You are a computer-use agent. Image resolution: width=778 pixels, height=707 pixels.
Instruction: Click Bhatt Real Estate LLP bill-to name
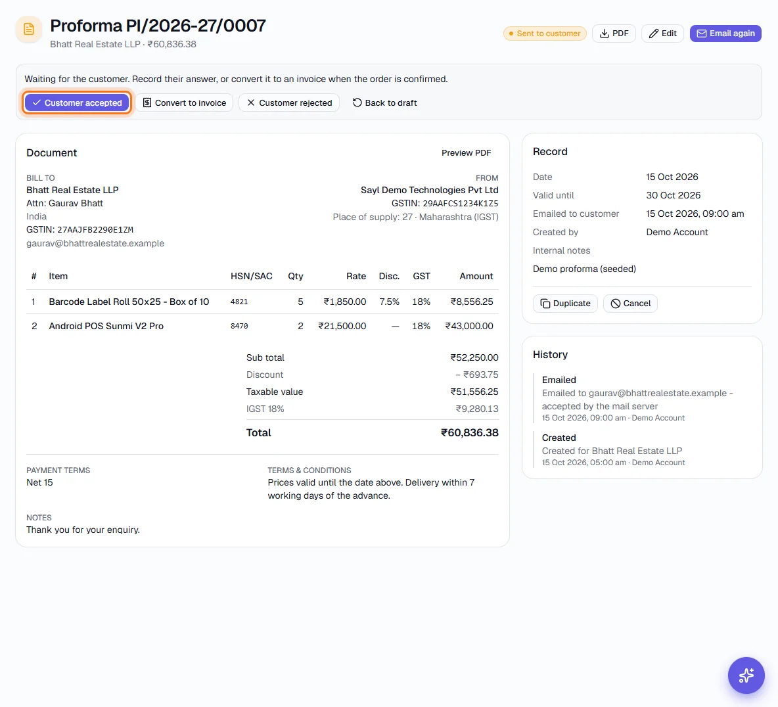point(72,190)
